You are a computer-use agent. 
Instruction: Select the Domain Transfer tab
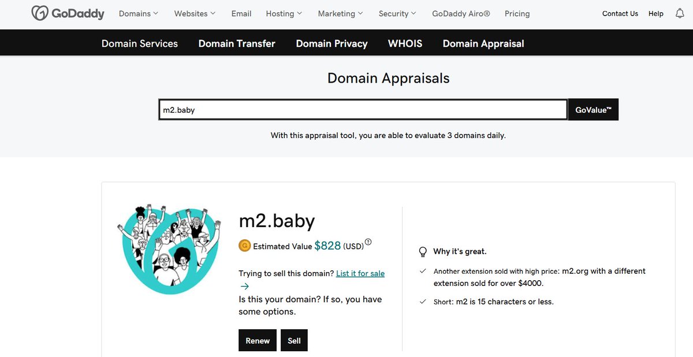click(x=237, y=43)
